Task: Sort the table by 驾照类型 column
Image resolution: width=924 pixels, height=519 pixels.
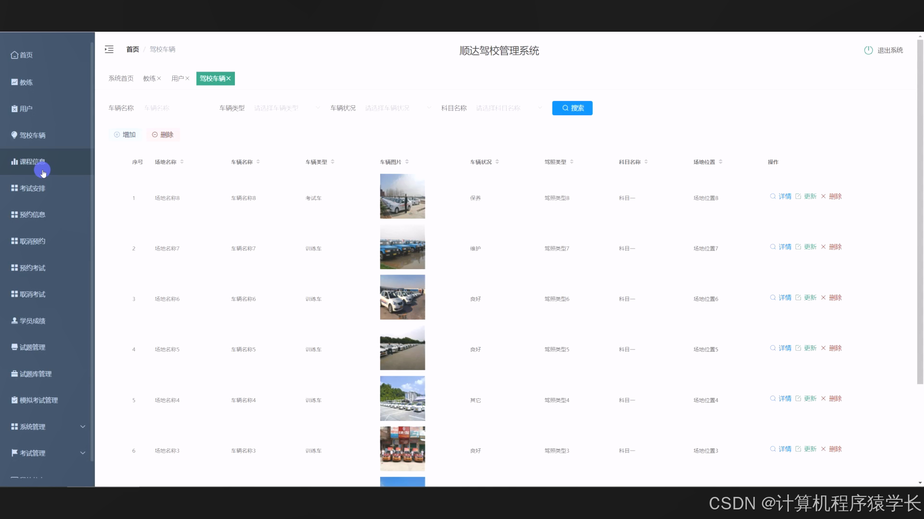Action: click(572, 162)
